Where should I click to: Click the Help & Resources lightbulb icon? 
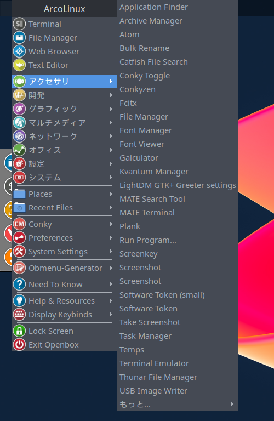[x=19, y=301]
